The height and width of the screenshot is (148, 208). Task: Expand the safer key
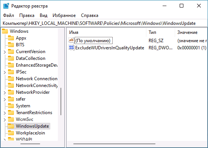tap(5, 99)
